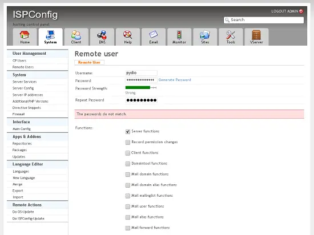The height and width of the screenshot is (235, 314).
Task: Focus the Search box
Action: click(x=264, y=20)
